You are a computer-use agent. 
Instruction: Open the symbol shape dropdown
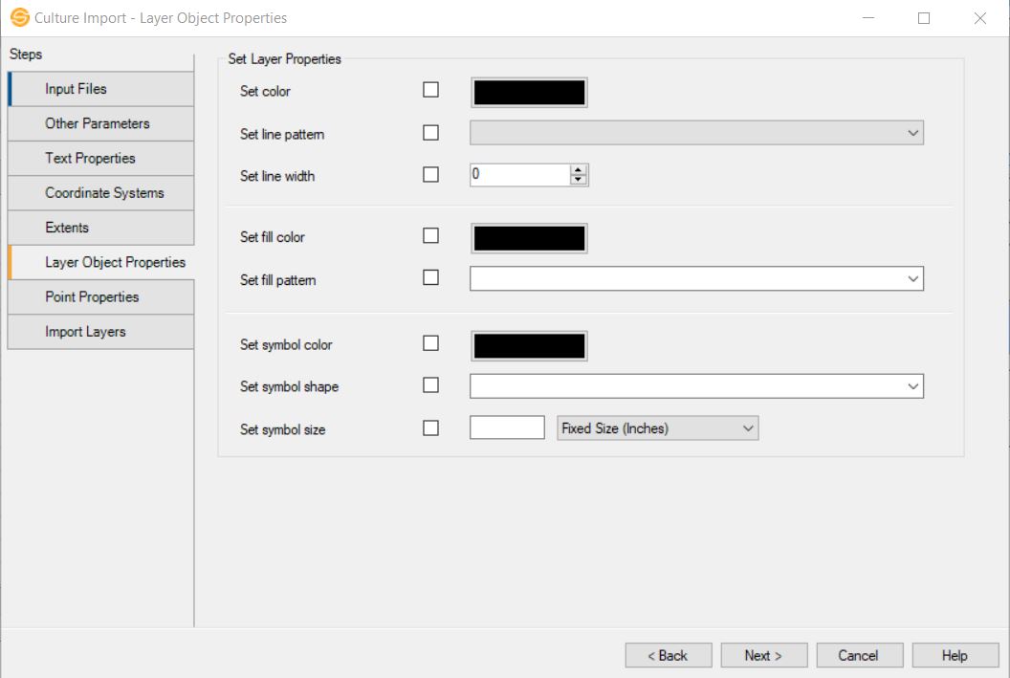914,385
